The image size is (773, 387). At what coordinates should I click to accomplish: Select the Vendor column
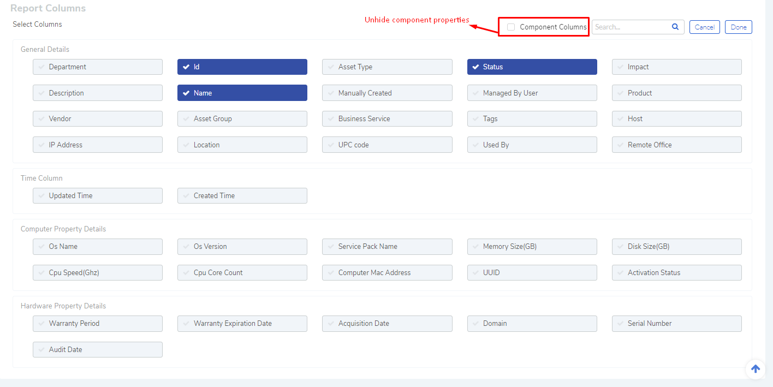point(98,118)
